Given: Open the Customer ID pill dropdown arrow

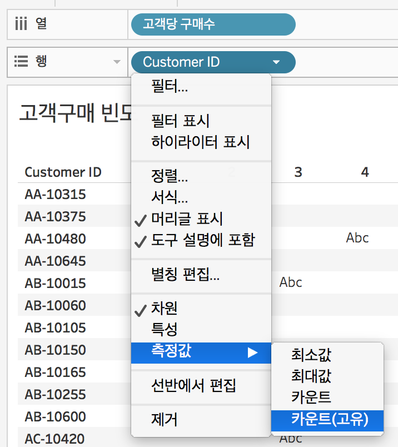Looking at the screenshot, I should coord(276,62).
